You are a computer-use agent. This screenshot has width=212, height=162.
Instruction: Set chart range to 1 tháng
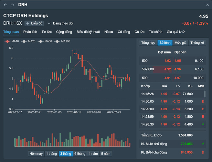coord(51,154)
